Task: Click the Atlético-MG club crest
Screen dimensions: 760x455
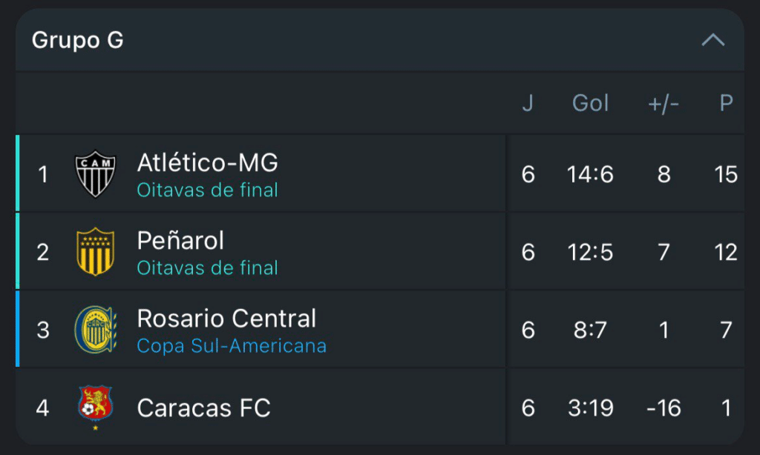Action: (x=96, y=174)
